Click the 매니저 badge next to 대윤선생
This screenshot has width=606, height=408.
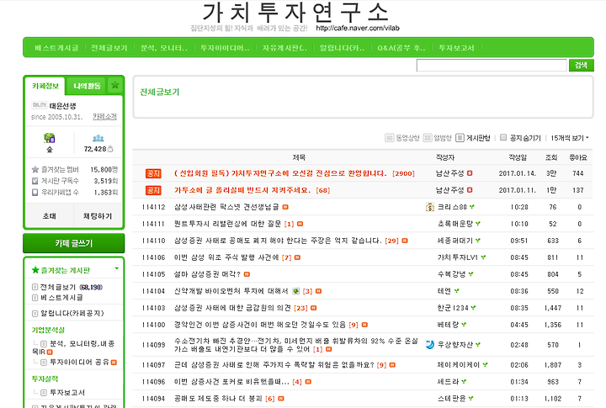[x=39, y=104]
